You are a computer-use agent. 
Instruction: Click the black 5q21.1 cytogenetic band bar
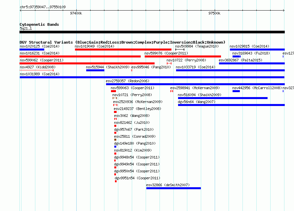click(x=152, y=32)
